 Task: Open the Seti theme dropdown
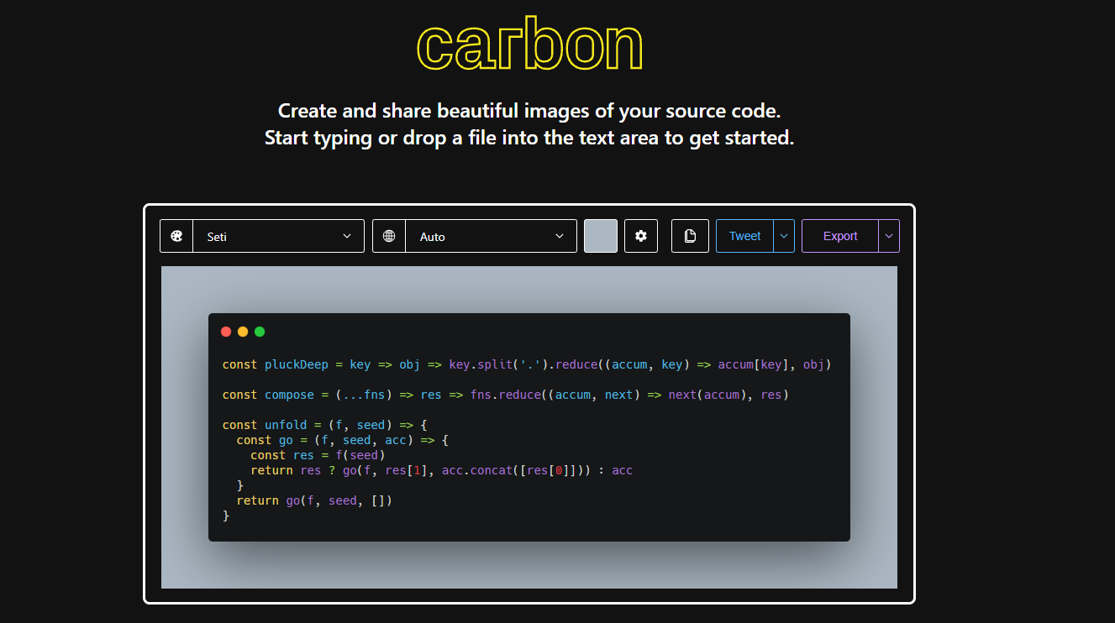click(x=279, y=236)
